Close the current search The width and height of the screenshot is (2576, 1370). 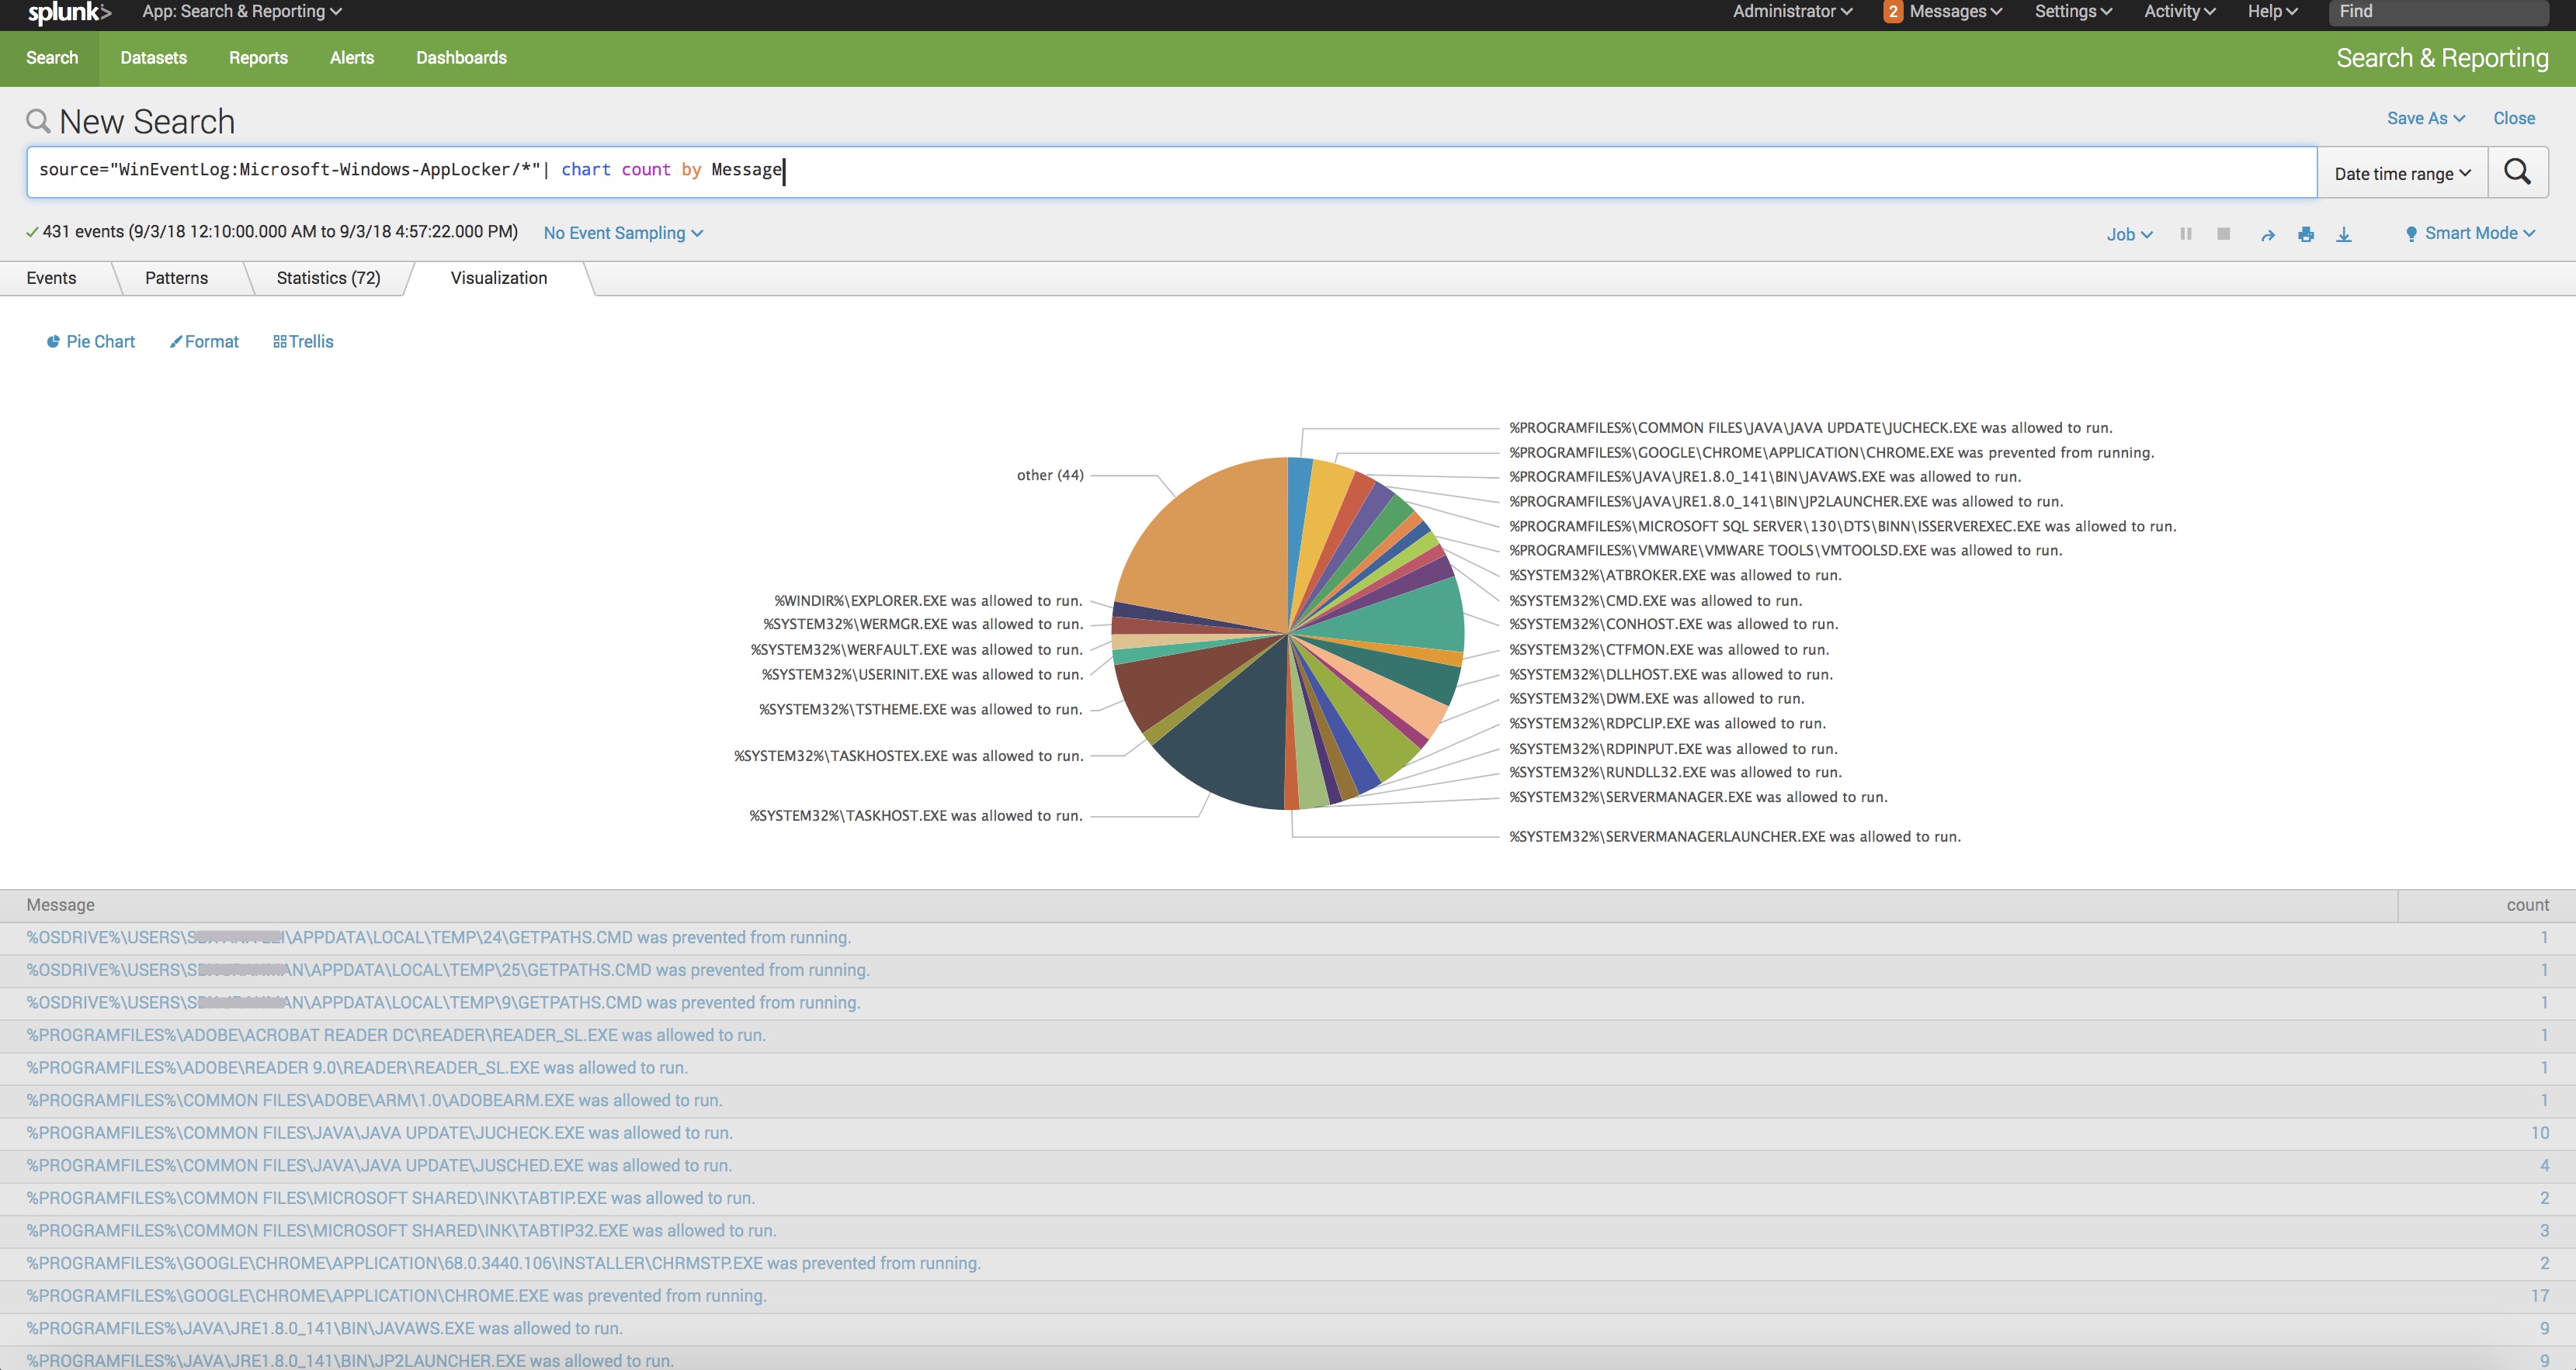[x=2513, y=118]
